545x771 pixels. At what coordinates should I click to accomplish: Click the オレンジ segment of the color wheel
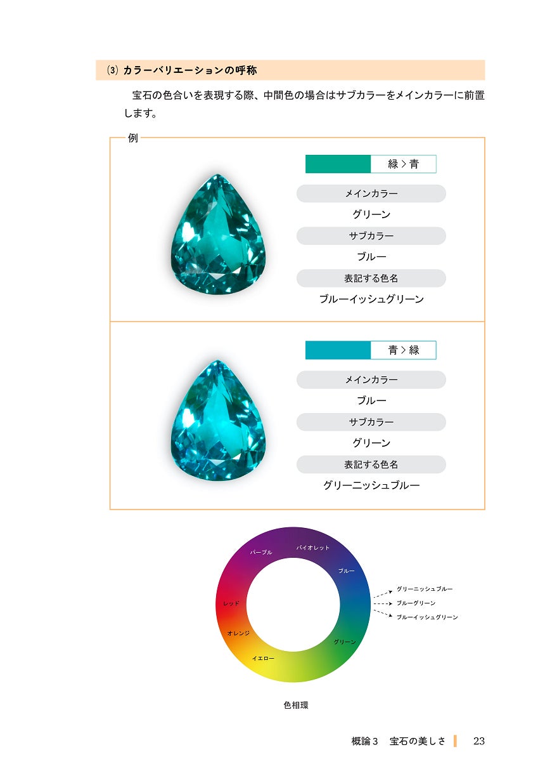pos(238,633)
